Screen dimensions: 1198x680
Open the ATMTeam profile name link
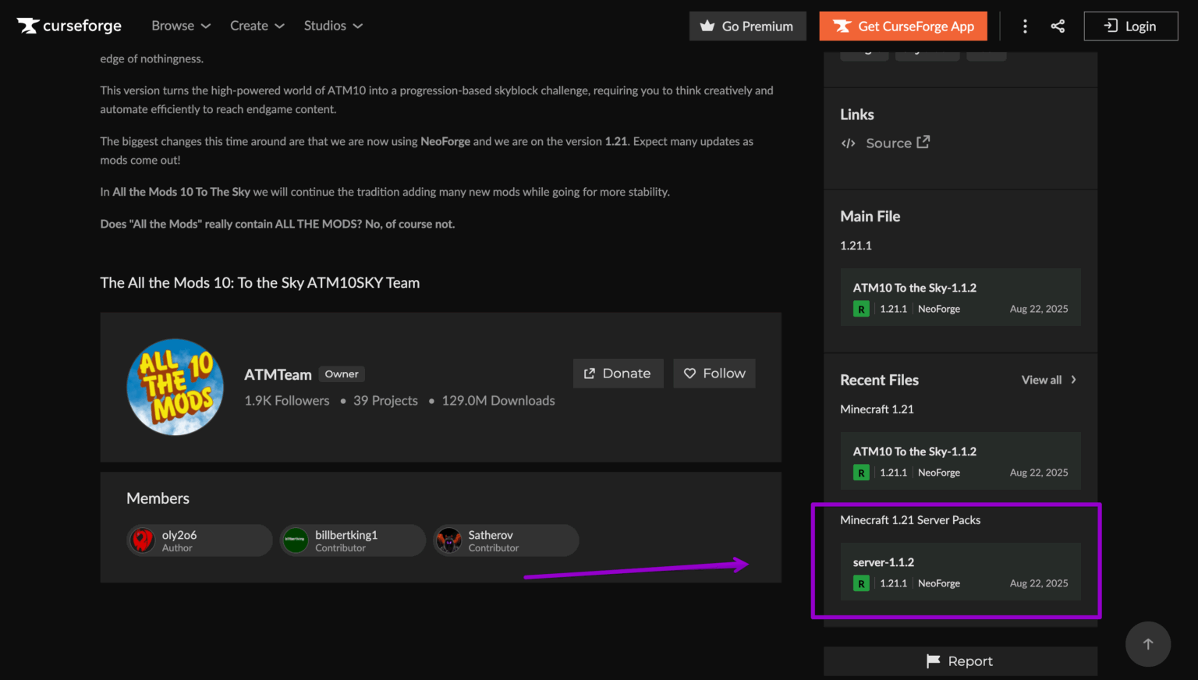click(x=278, y=375)
